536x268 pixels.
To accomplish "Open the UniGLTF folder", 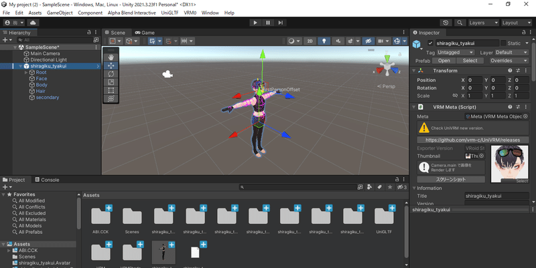I will click(384, 220).
